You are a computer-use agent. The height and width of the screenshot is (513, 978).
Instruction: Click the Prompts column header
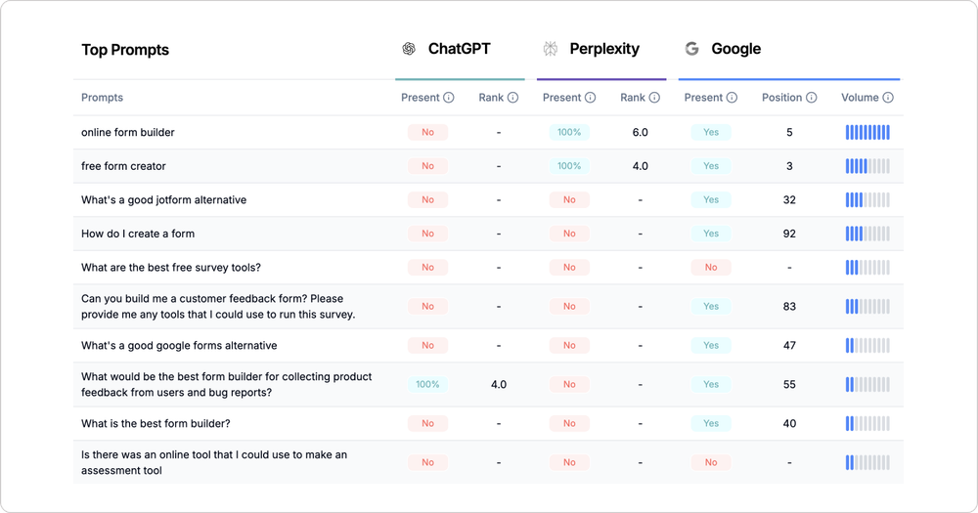[102, 98]
